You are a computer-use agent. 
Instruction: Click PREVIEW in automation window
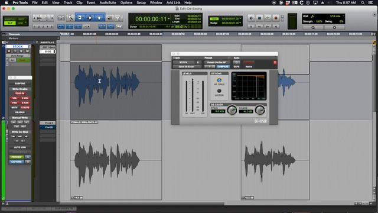[x=17, y=157]
